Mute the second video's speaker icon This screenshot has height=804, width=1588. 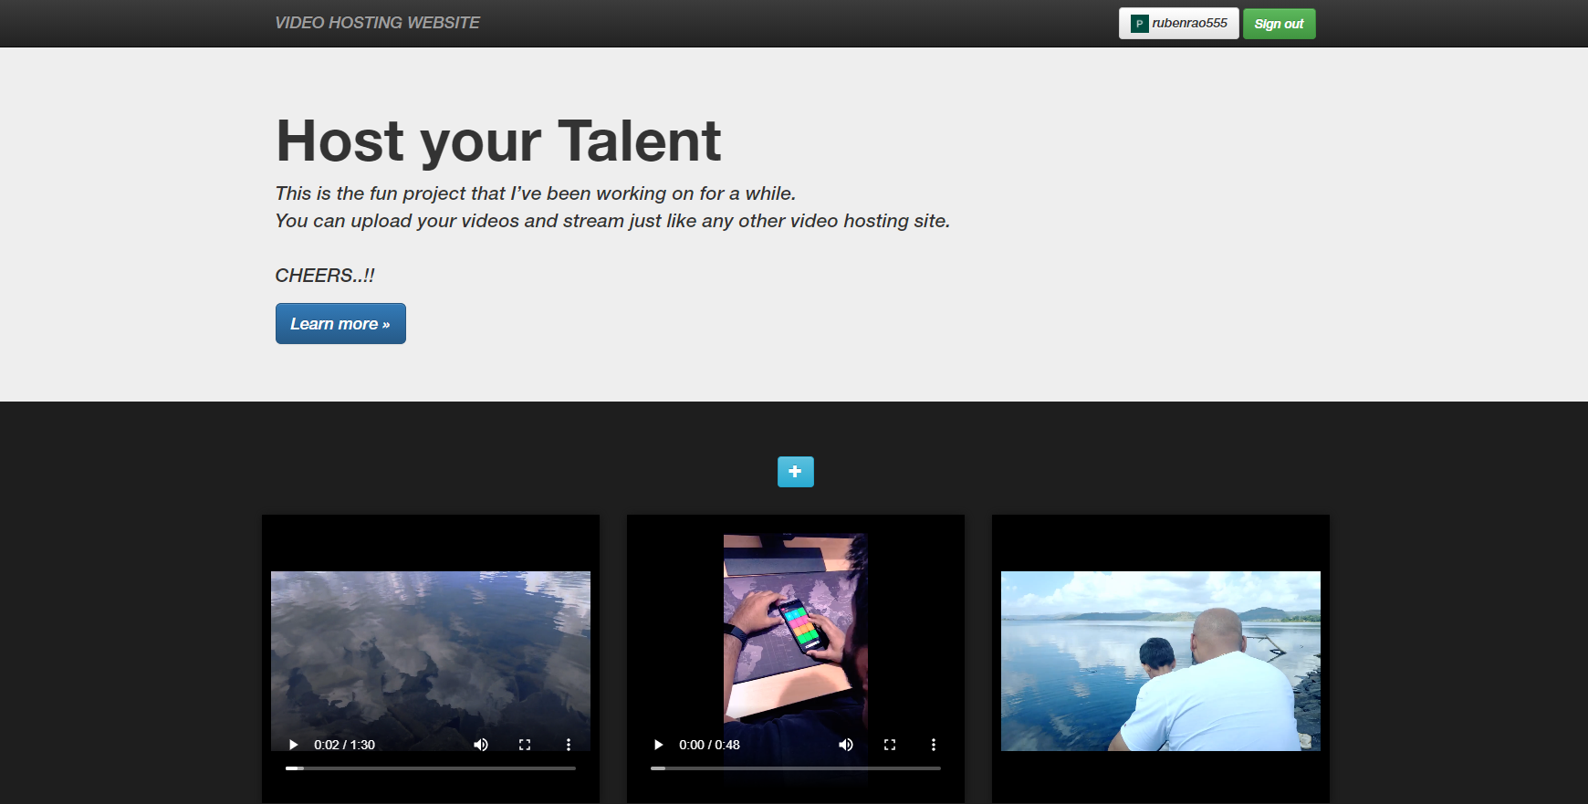pyautogui.click(x=846, y=745)
